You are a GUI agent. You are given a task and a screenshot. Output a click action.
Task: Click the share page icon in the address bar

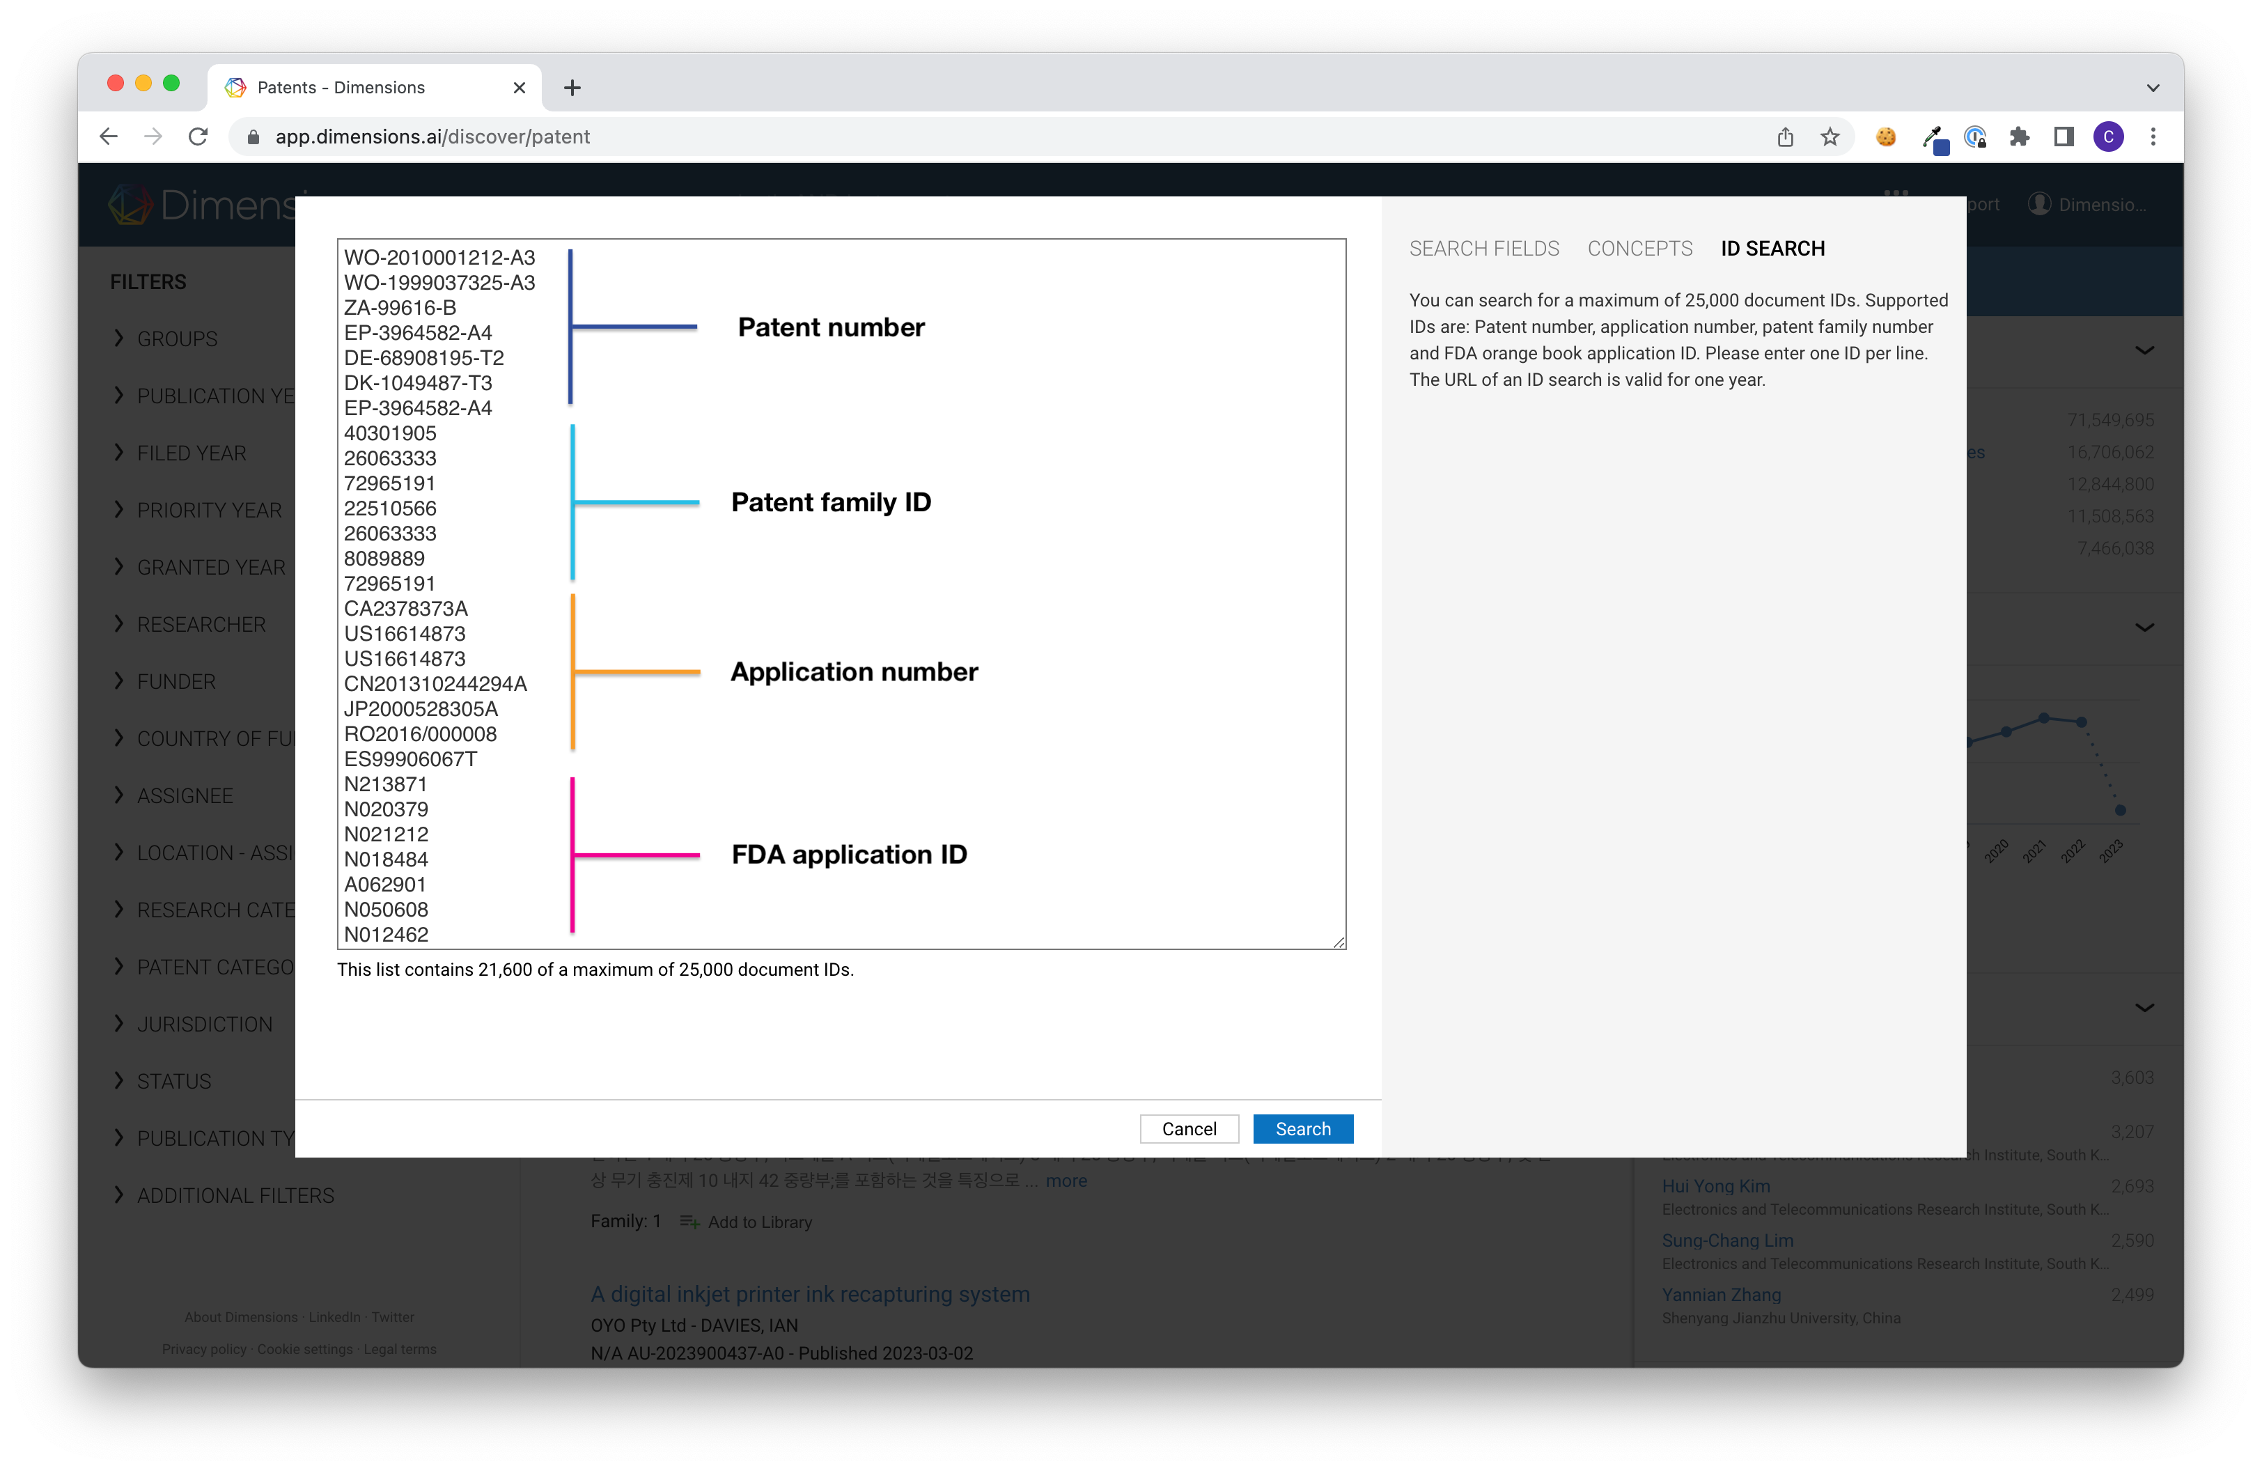pyautogui.click(x=1785, y=137)
